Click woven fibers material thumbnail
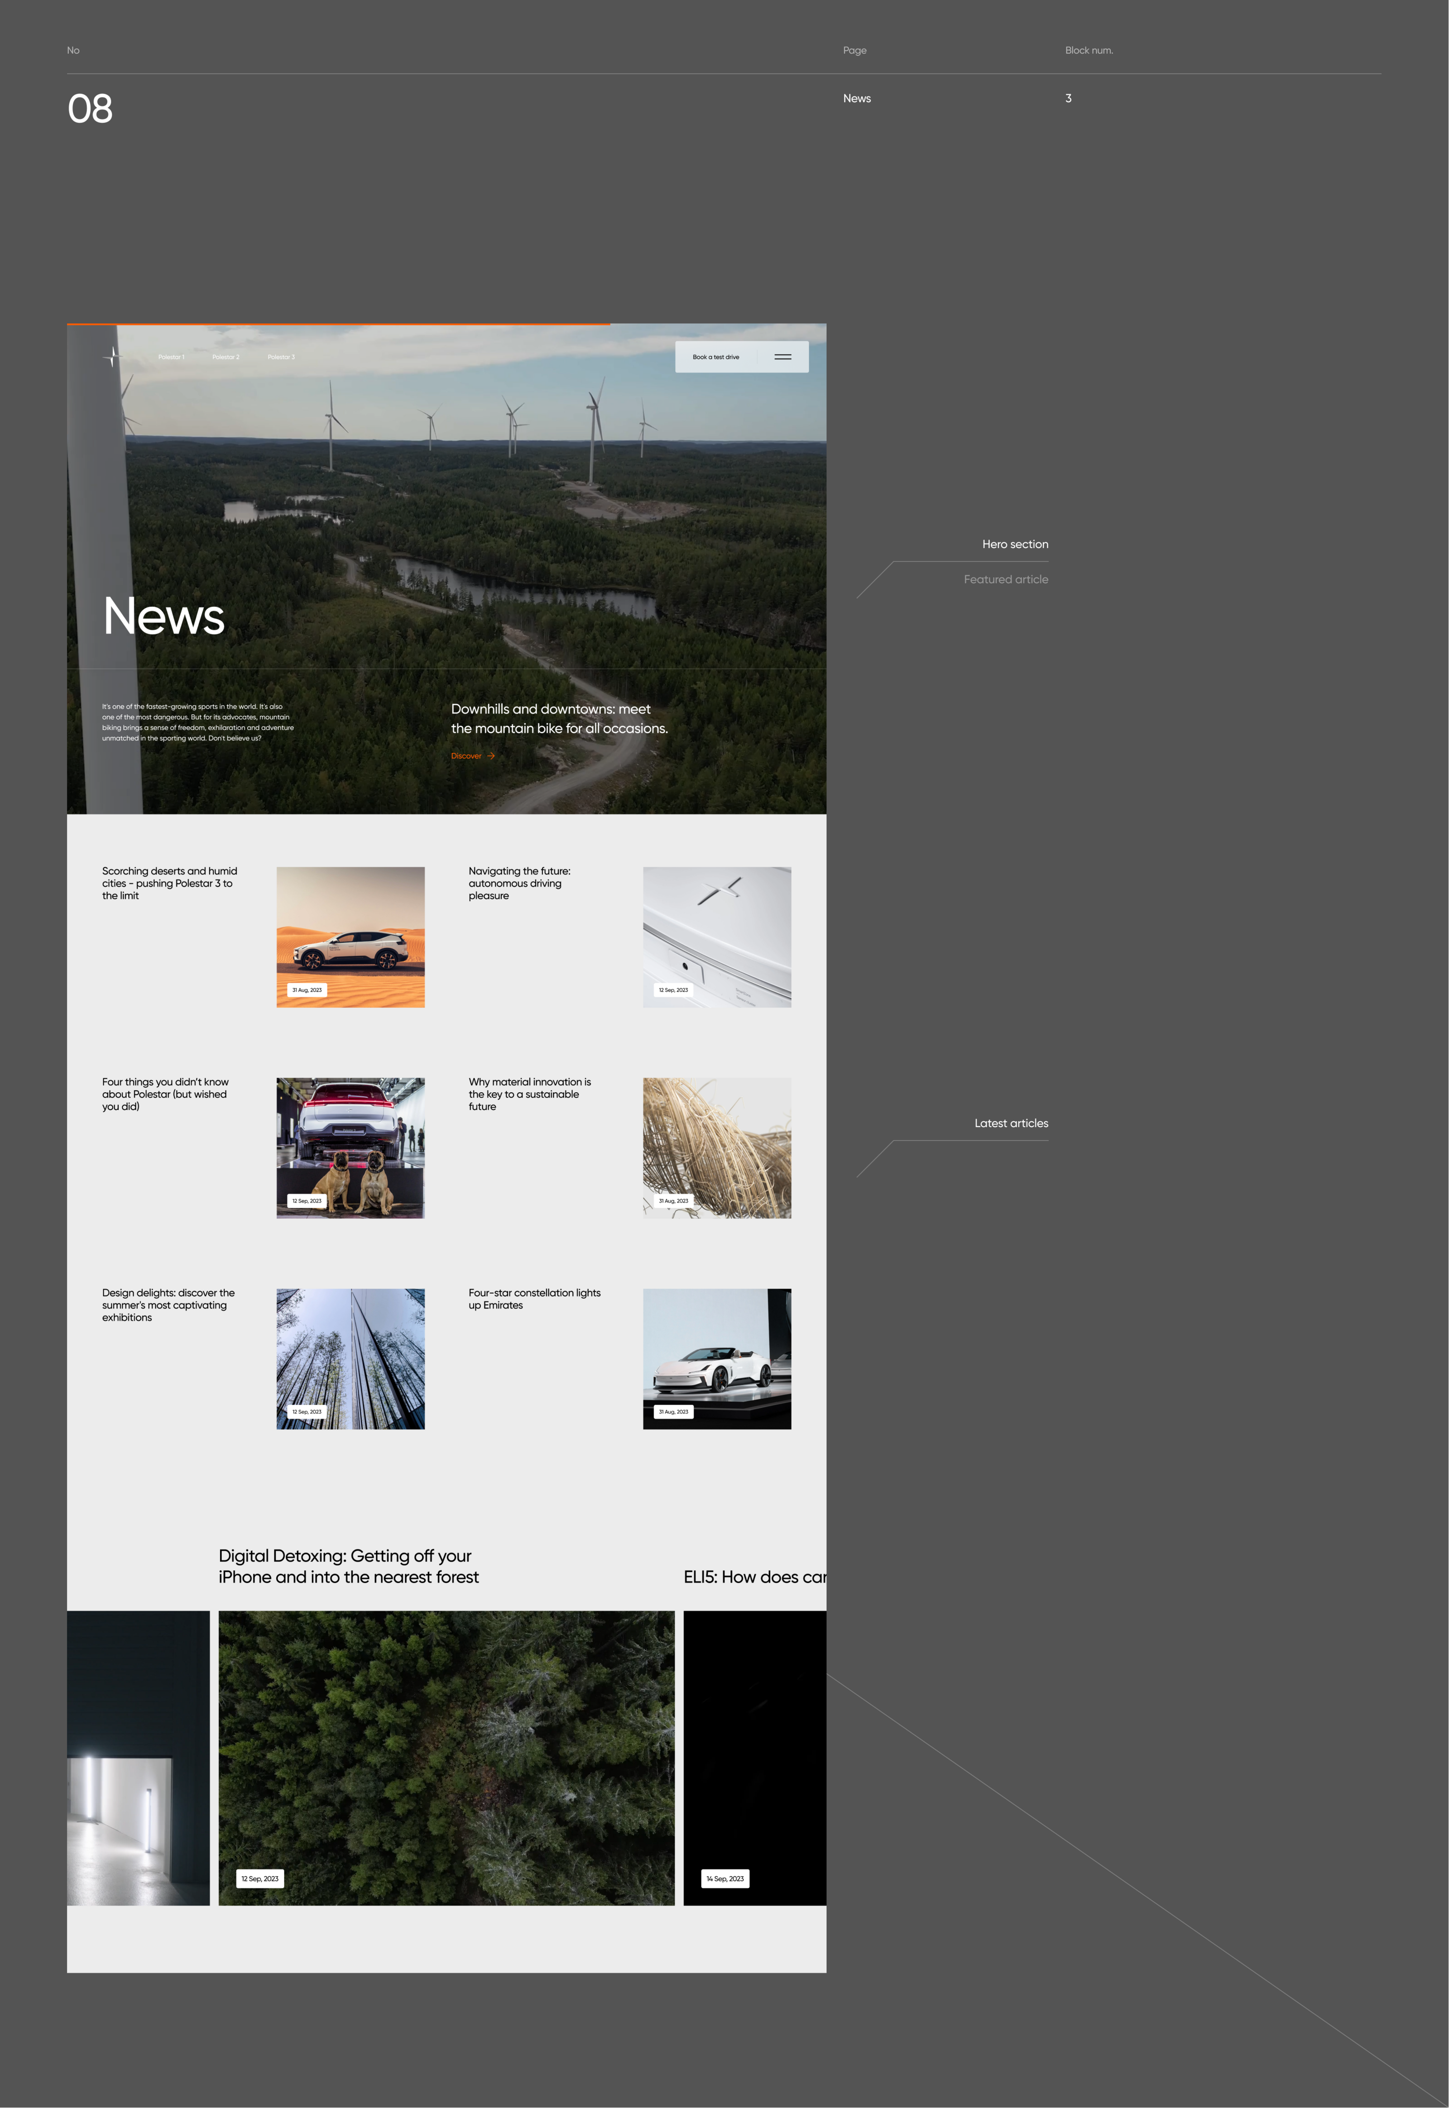The width and height of the screenshot is (1449, 2108). tap(716, 1148)
